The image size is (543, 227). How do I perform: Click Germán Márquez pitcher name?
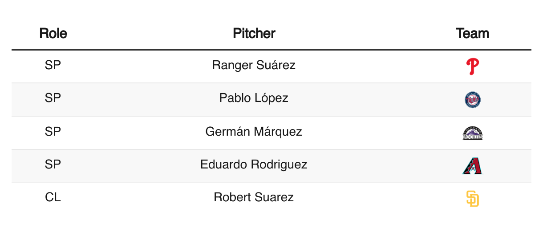coord(254,132)
